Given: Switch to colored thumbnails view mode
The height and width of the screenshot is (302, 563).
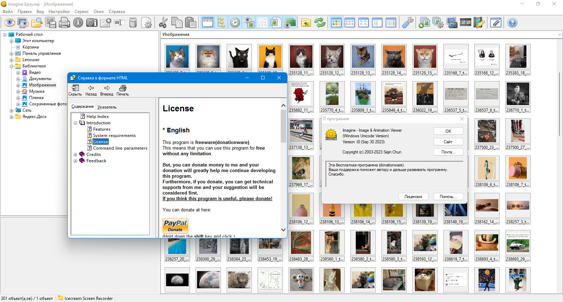Looking at the screenshot, I should 336,23.
